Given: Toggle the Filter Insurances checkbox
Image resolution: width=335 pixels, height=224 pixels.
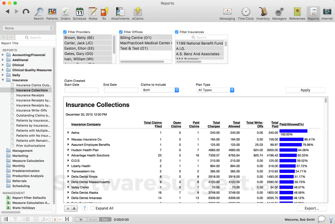Looking at the screenshot, I should [177, 32].
